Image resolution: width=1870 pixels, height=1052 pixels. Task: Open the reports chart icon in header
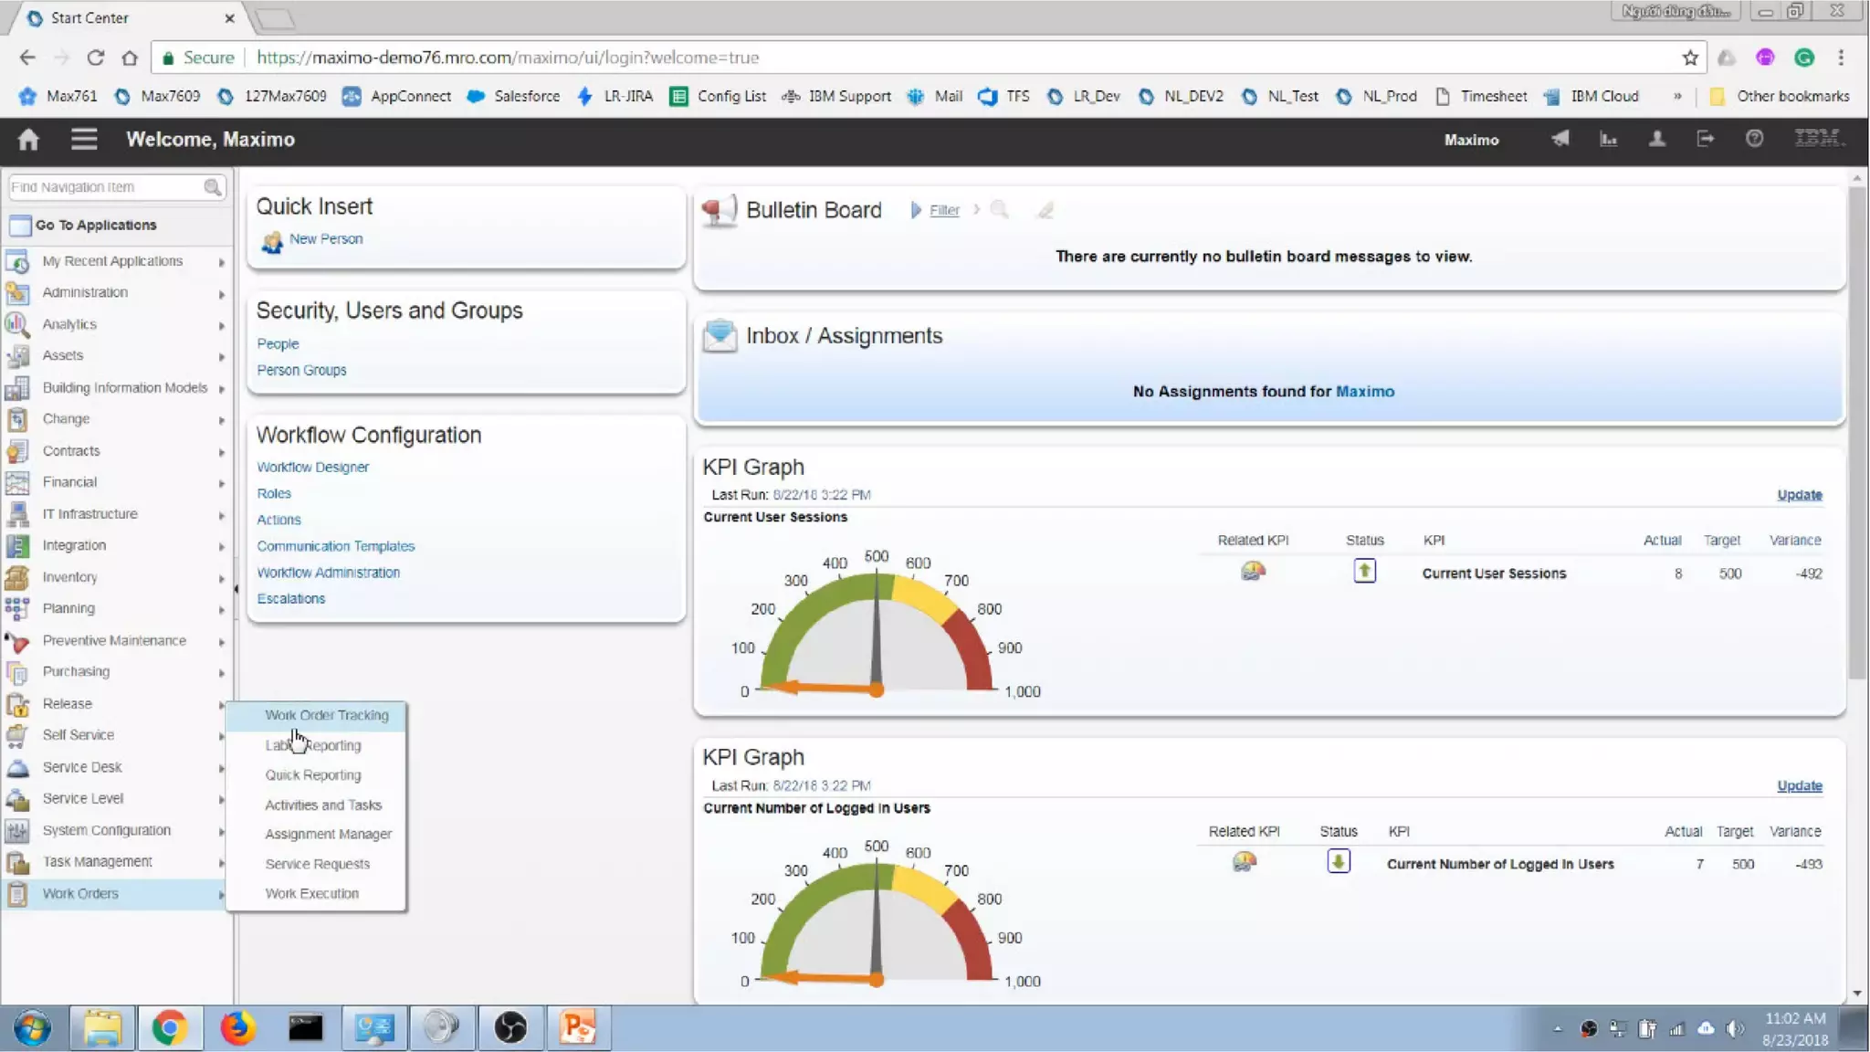click(x=1609, y=139)
